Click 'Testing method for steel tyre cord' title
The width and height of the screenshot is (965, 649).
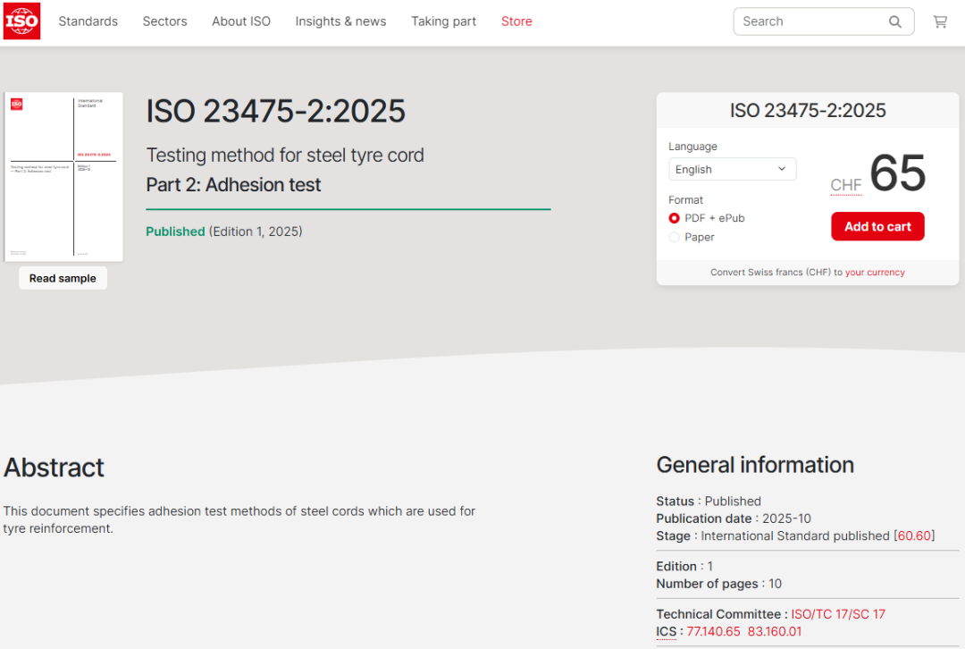(x=285, y=156)
